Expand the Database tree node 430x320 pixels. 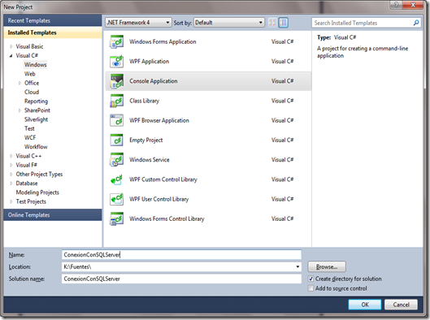point(11,184)
